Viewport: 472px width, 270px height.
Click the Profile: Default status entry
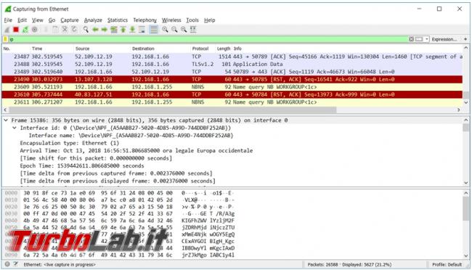447,265
